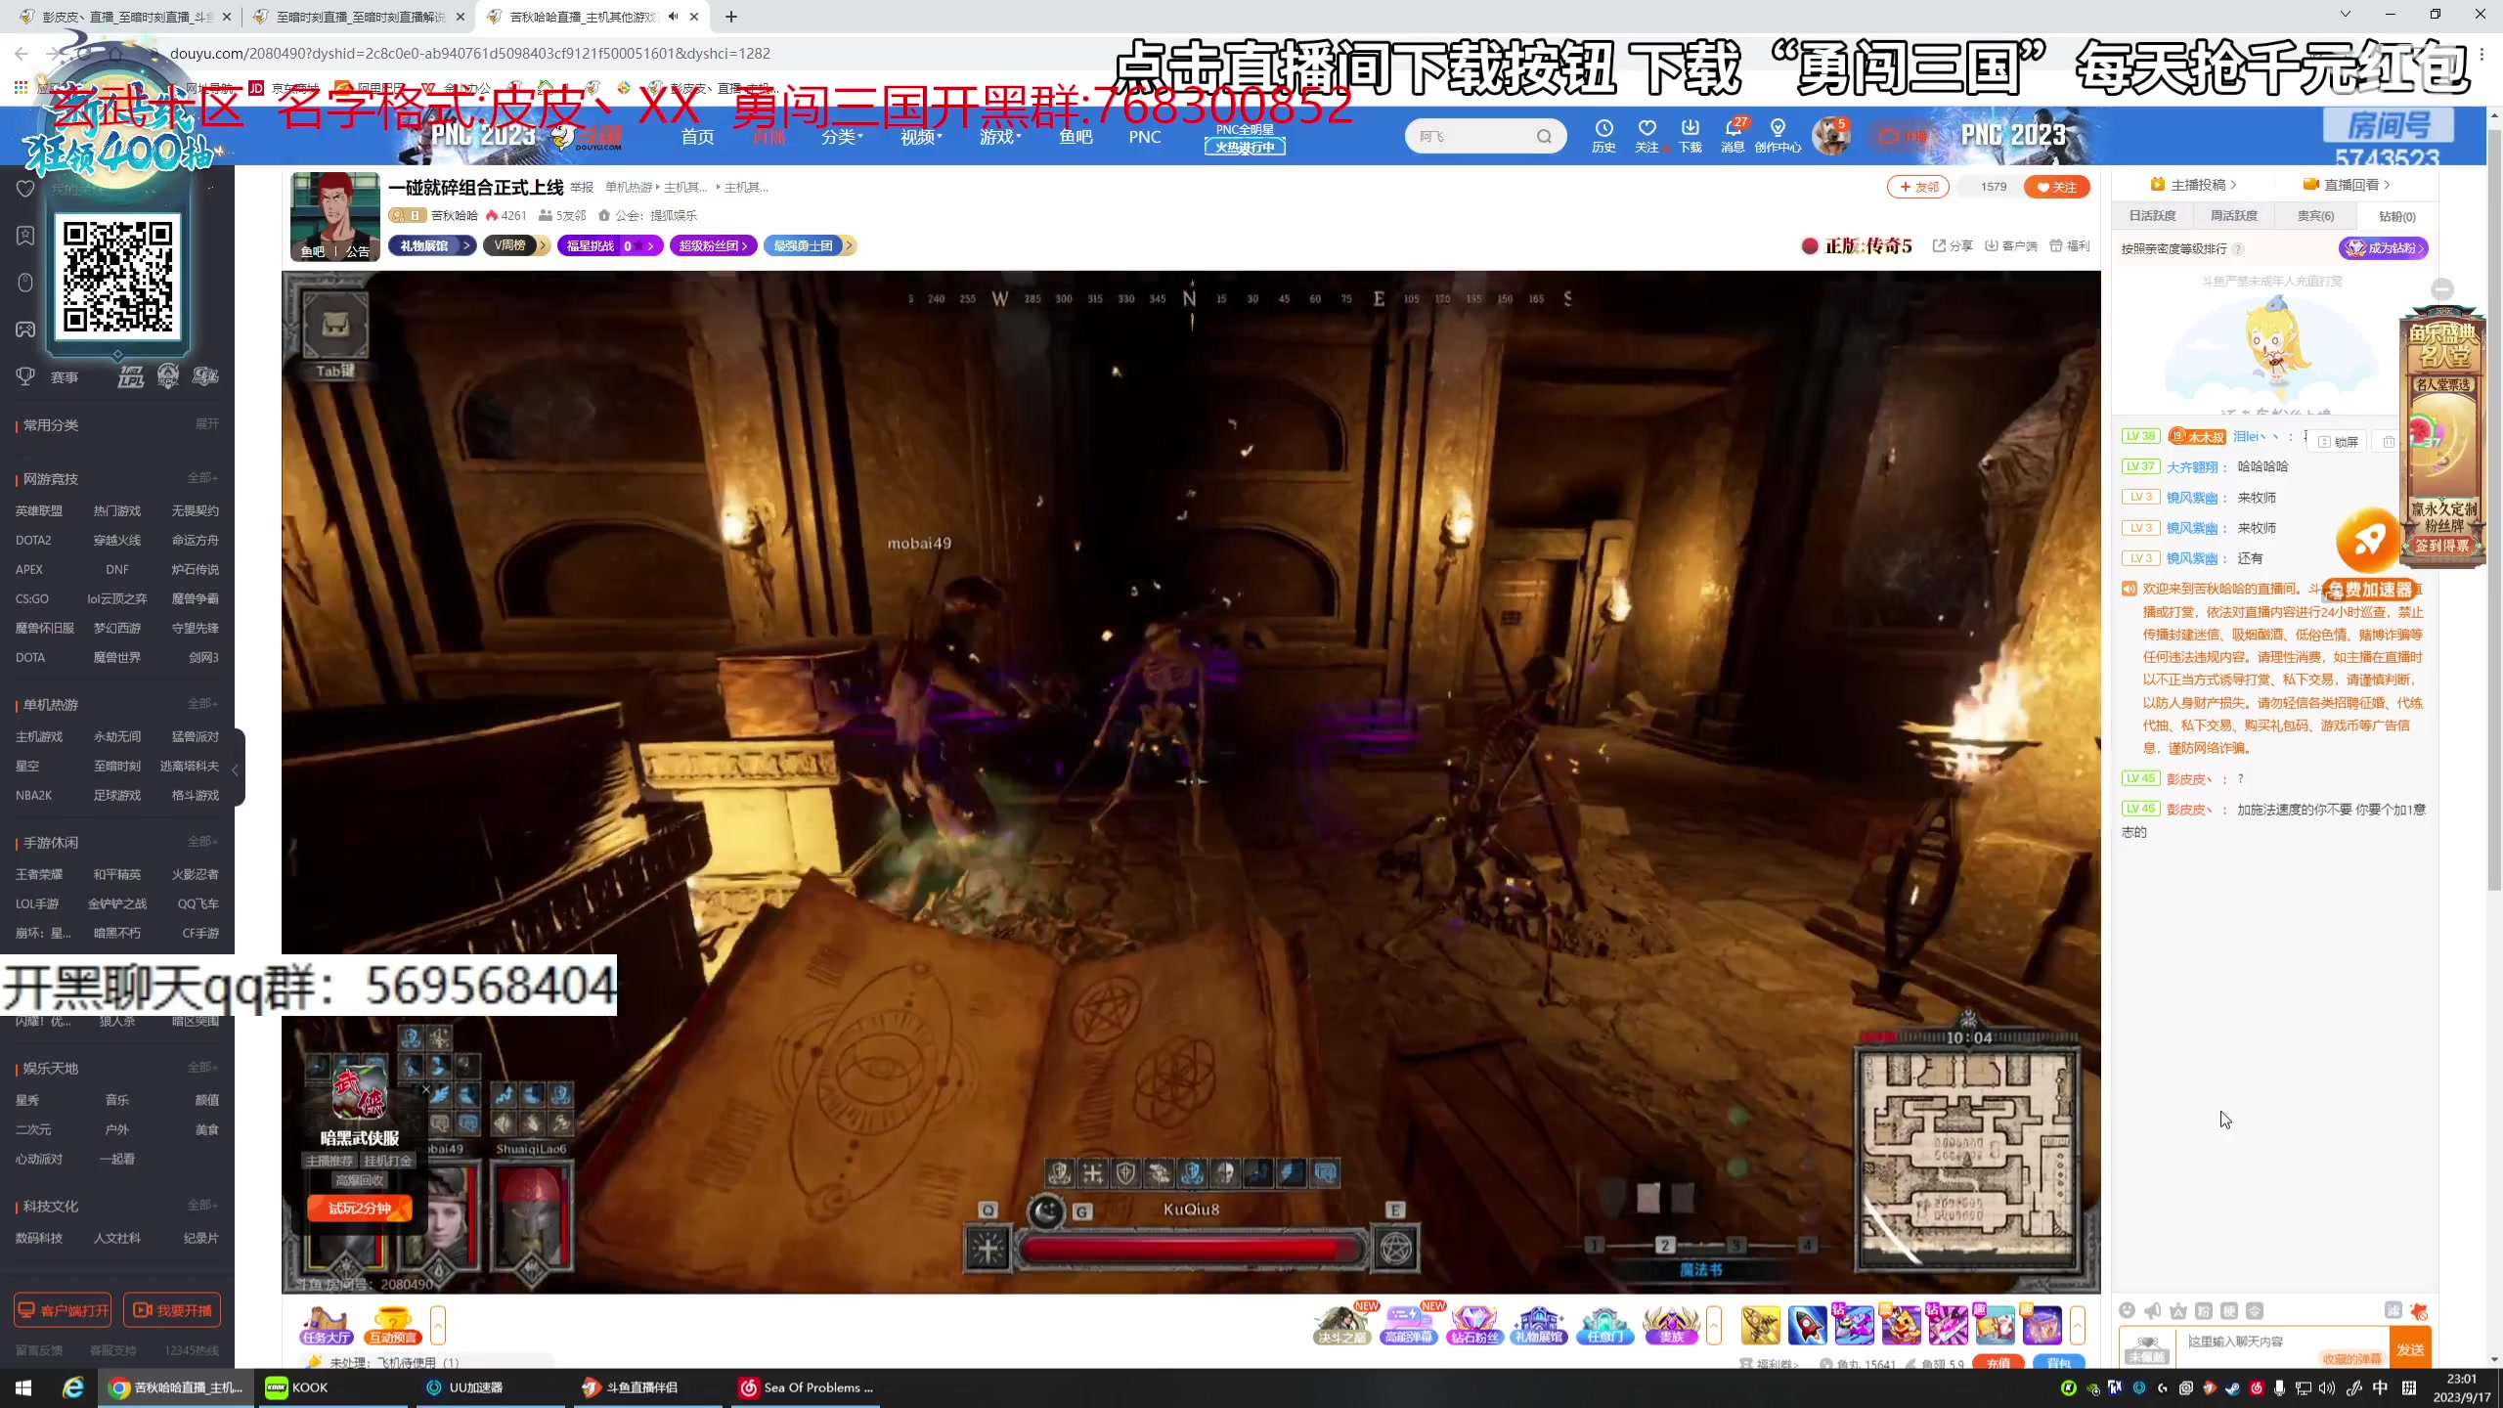Expand the 分类 dropdown in navigation
The image size is (2503, 1408).
click(x=842, y=137)
